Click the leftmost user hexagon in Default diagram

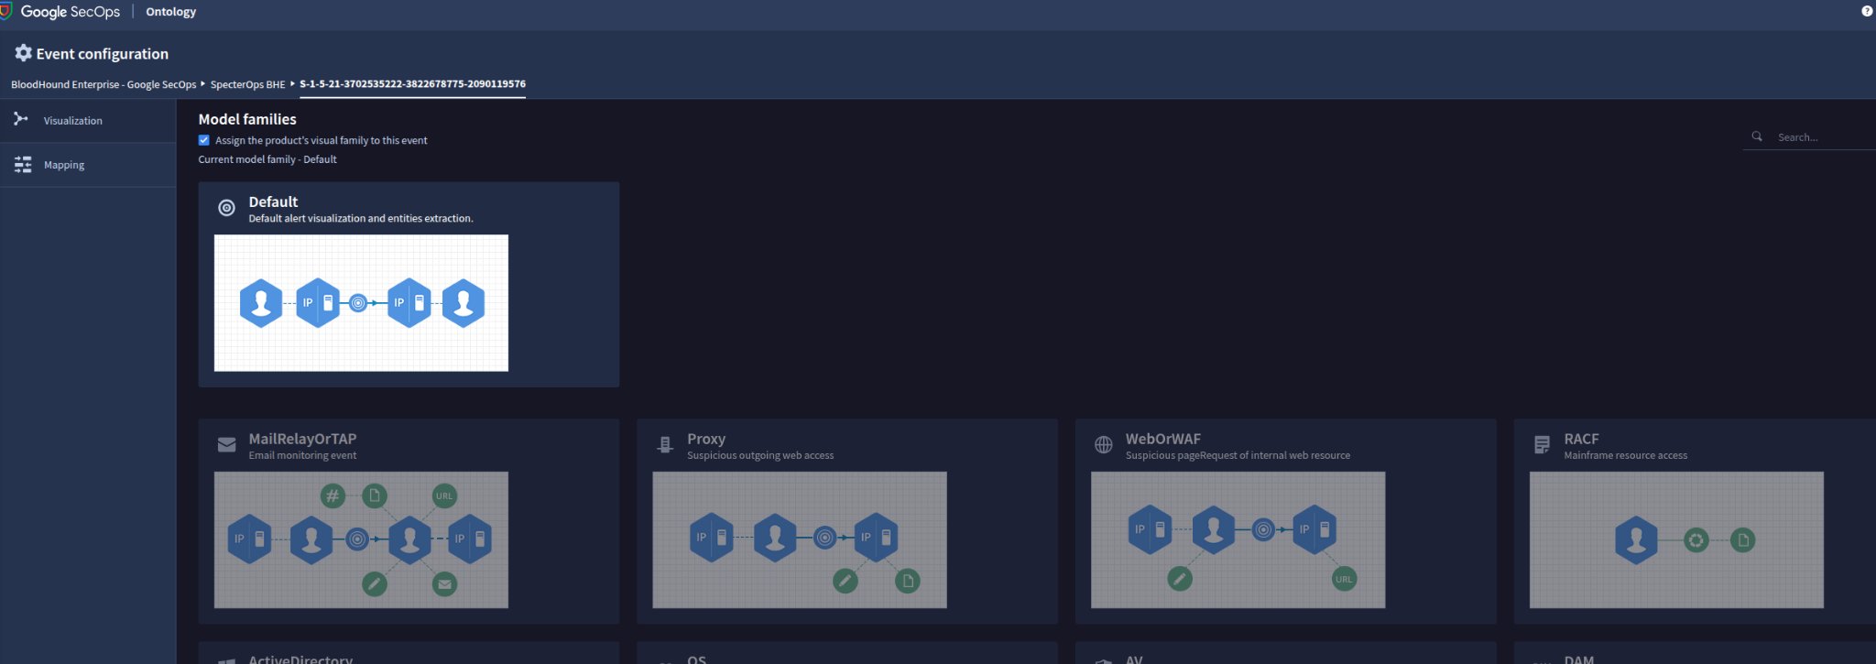click(261, 303)
